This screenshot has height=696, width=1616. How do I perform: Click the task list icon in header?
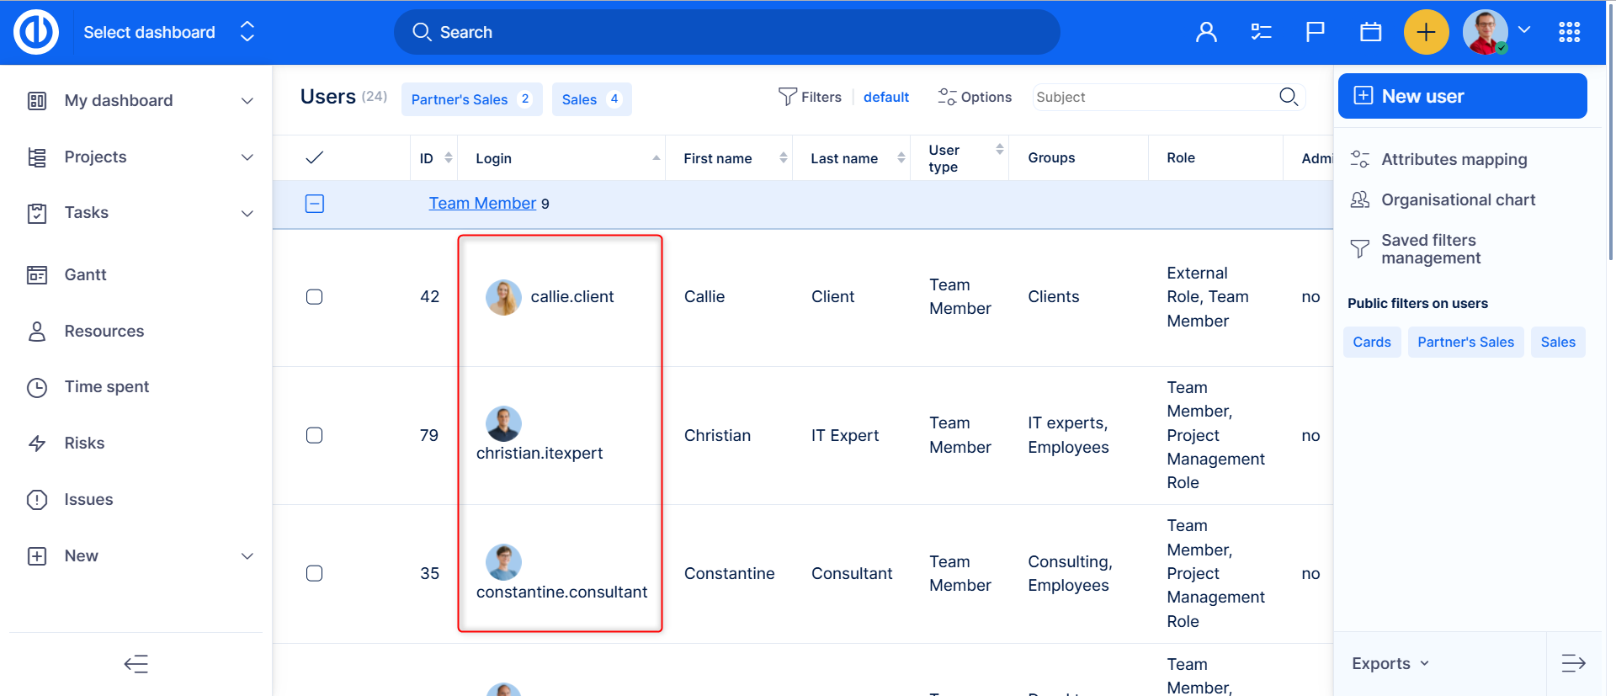point(1261,32)
